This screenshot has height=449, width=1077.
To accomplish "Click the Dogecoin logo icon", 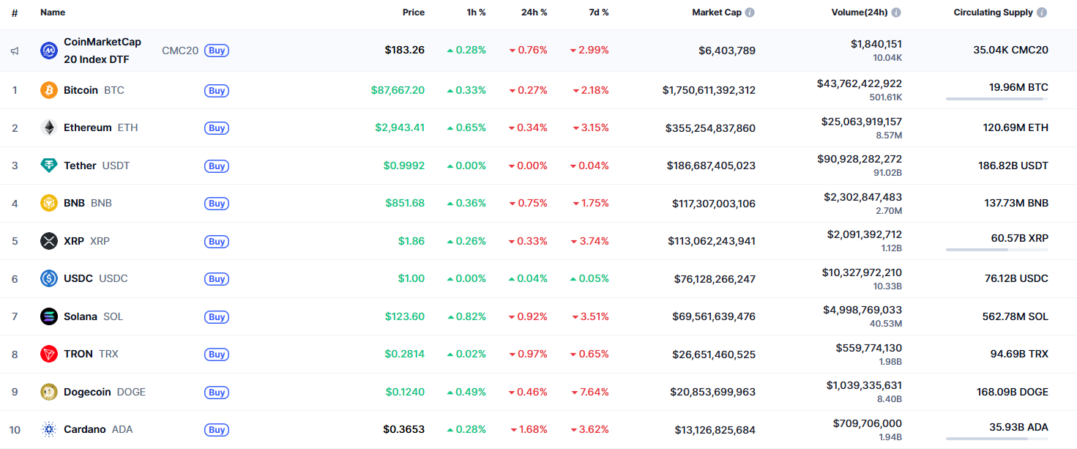I will pyautogui.click(x=49, y=392).
